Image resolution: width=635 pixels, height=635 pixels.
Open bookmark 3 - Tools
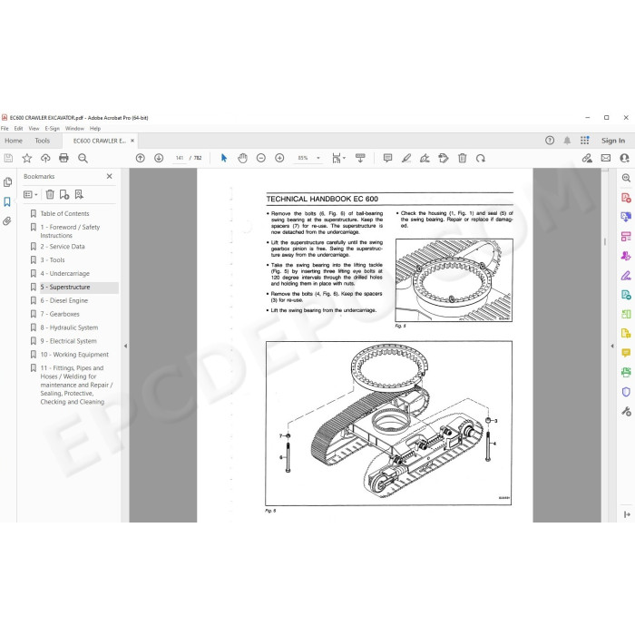tap(53, 260)
